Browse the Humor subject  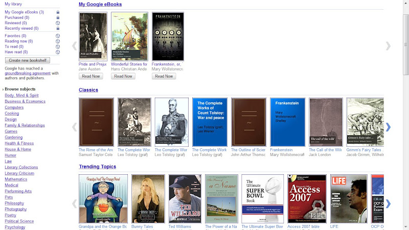pyautogui.click(x=10, y=155)
